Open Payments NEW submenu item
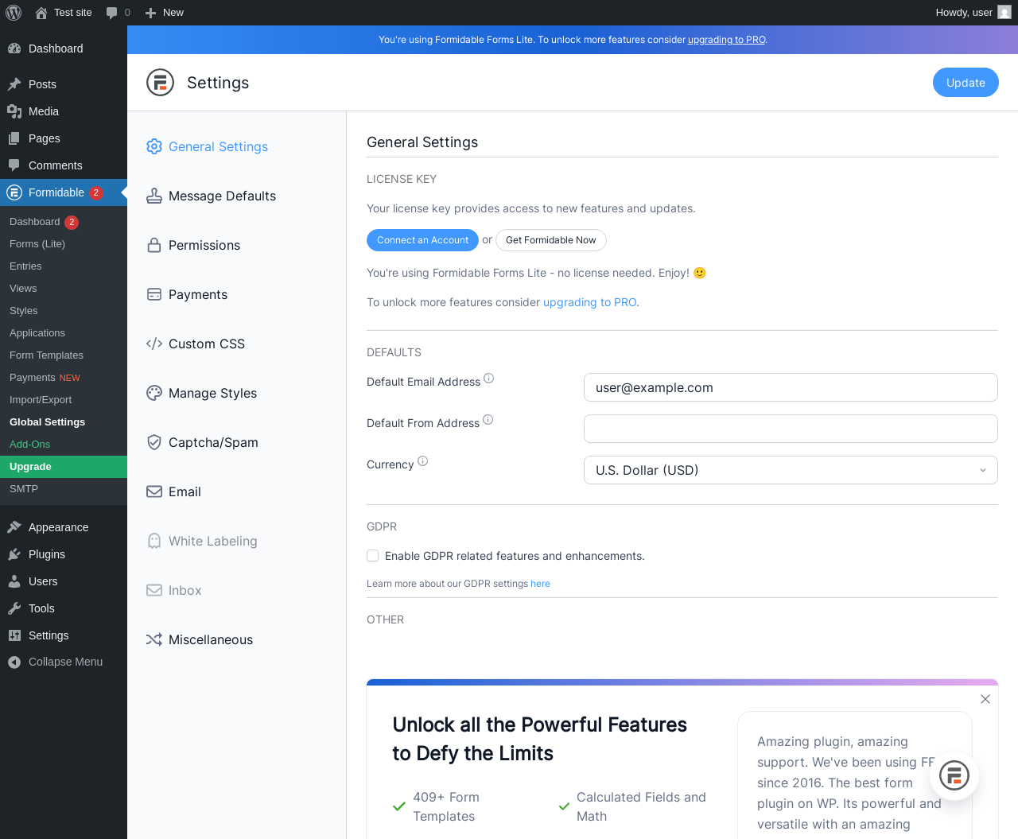 (64, 378)
